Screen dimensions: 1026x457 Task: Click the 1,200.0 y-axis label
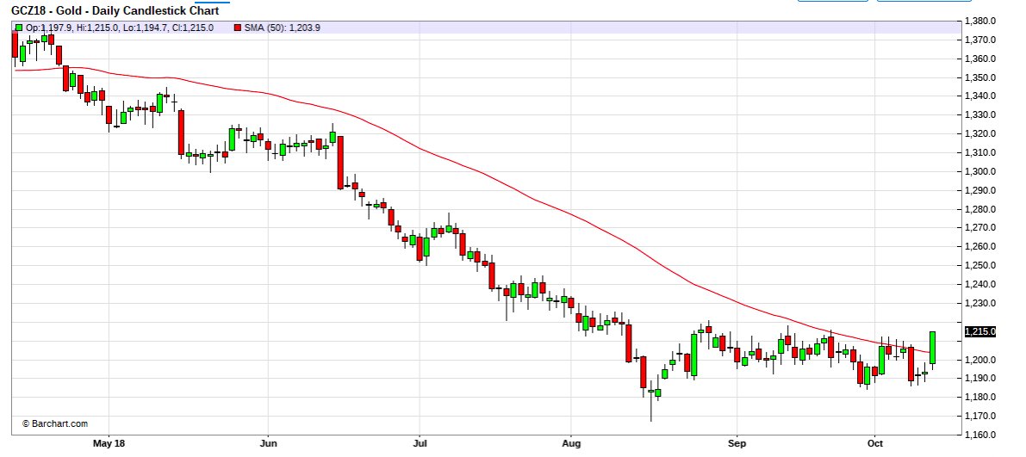pyautogui.click(x=980, y=361)
